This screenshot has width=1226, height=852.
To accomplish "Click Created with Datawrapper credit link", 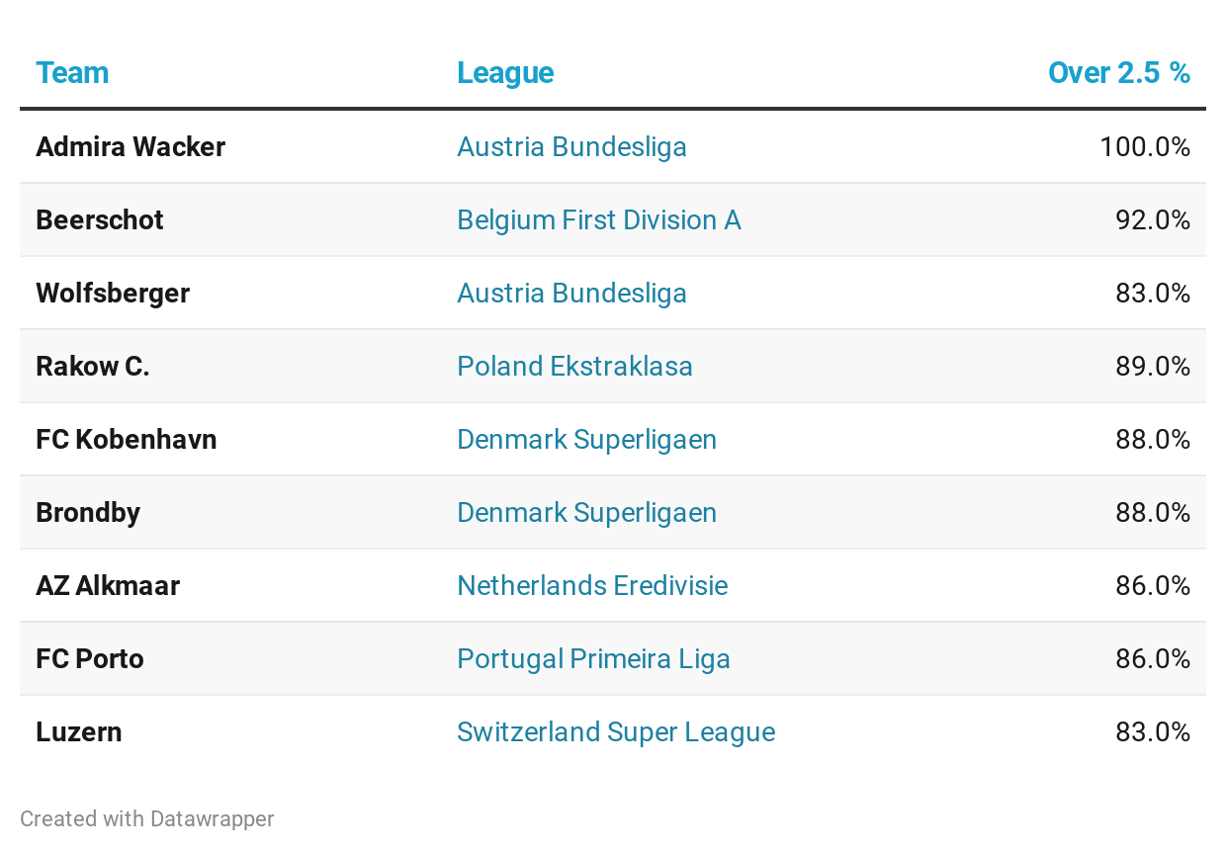I will pos(147,818).
